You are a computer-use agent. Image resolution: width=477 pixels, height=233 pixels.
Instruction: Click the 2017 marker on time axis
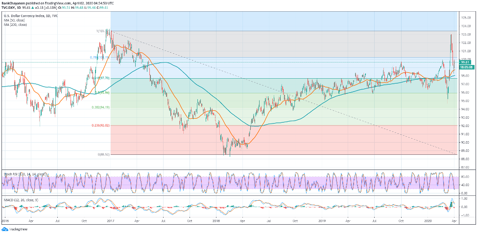110,221
